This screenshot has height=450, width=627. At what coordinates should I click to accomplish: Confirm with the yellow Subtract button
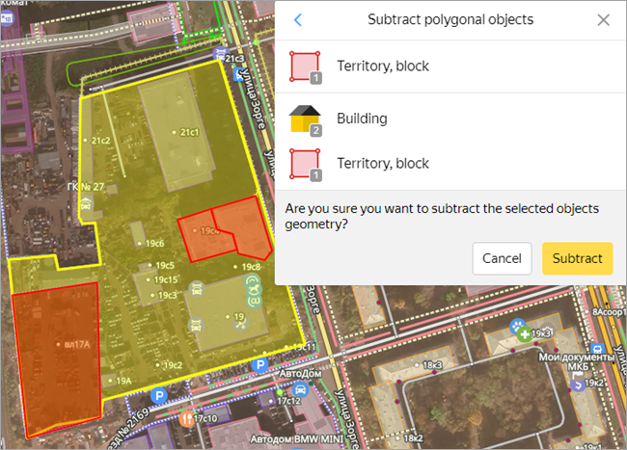point(577,258)
